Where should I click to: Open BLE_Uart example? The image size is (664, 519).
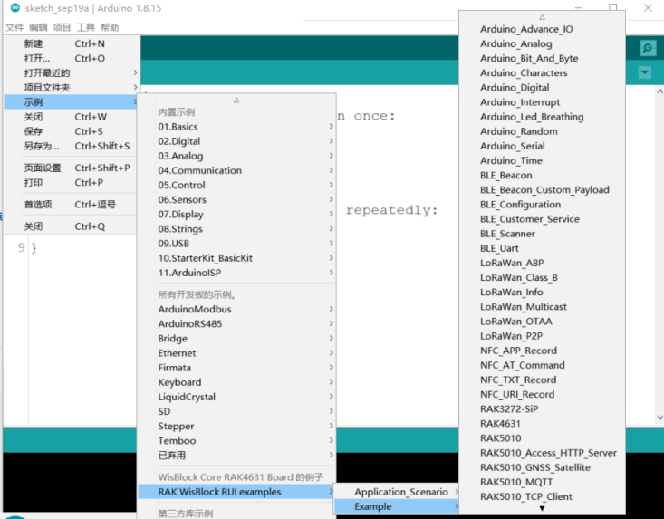click(542, 248)
